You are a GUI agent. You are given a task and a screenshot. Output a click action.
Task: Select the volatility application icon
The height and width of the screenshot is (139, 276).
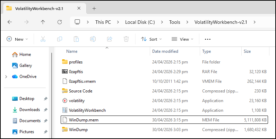pos(65,100)
